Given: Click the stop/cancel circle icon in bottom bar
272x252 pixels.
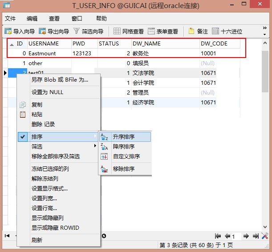Looking at the screenshot, I should [104, 236].
